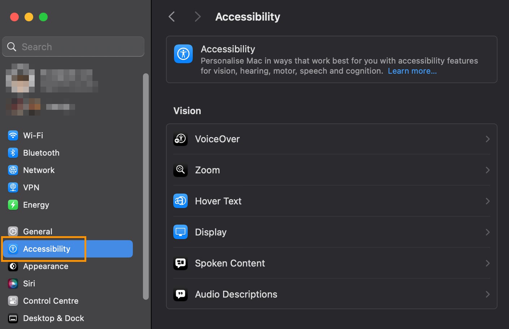Viewport: 509px width, 329px height.
Task: Click the Spoken Content label
Action: tap(230, 263)
